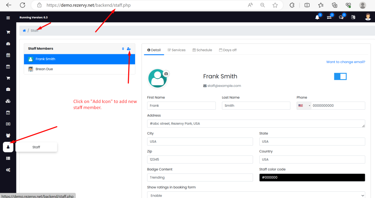This screenshot has height=198, width=375.
Task: Click the stacked cubes icon in sidebar
Action: pyautogui.click(x=8, y=101)
